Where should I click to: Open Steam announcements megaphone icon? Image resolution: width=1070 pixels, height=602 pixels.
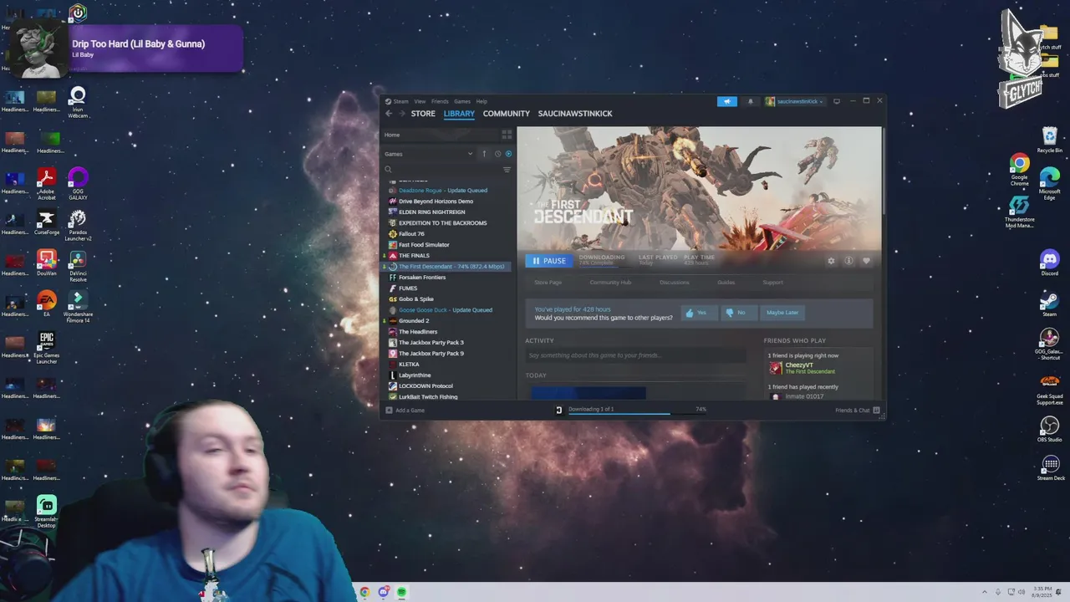pyautogui.click(x=726, y=101)
